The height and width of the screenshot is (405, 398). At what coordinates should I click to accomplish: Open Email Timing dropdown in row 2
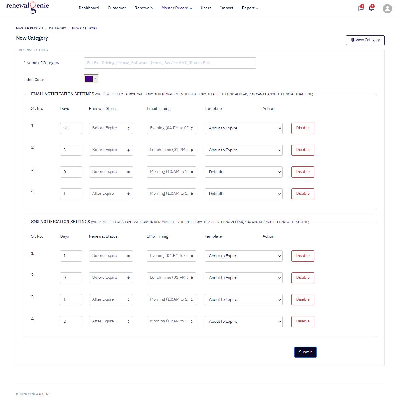point(171,150)
